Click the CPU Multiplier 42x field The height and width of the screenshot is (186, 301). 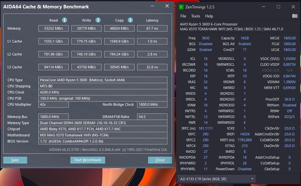[53, 104]
